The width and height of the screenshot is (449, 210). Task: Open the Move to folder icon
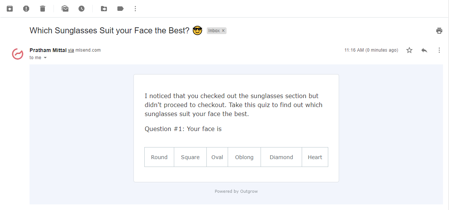104,9
